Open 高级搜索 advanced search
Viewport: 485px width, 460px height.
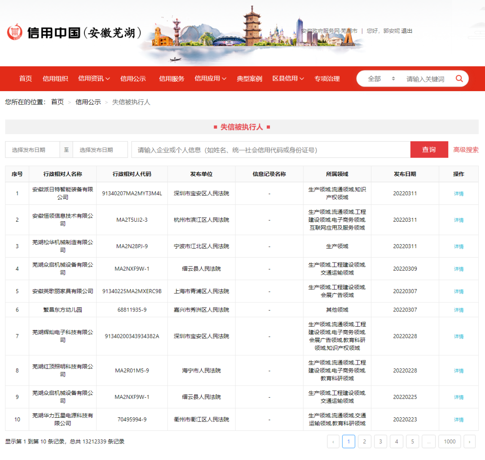click(x=467, y=149)
